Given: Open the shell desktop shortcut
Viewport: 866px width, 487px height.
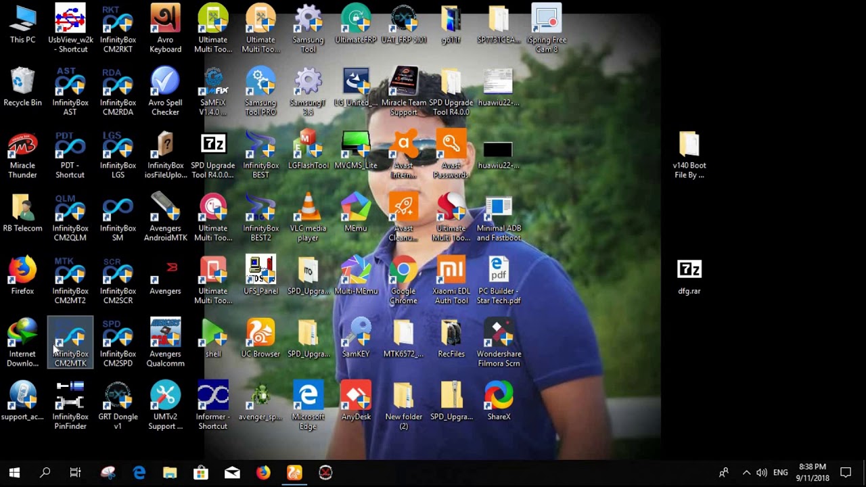Looking at the screenshot, I should coord(213,339).
